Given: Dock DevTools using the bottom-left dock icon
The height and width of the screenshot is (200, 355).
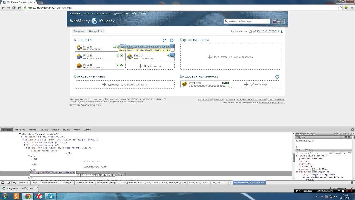Looking at the screenshot, I should tap(3, 182).
